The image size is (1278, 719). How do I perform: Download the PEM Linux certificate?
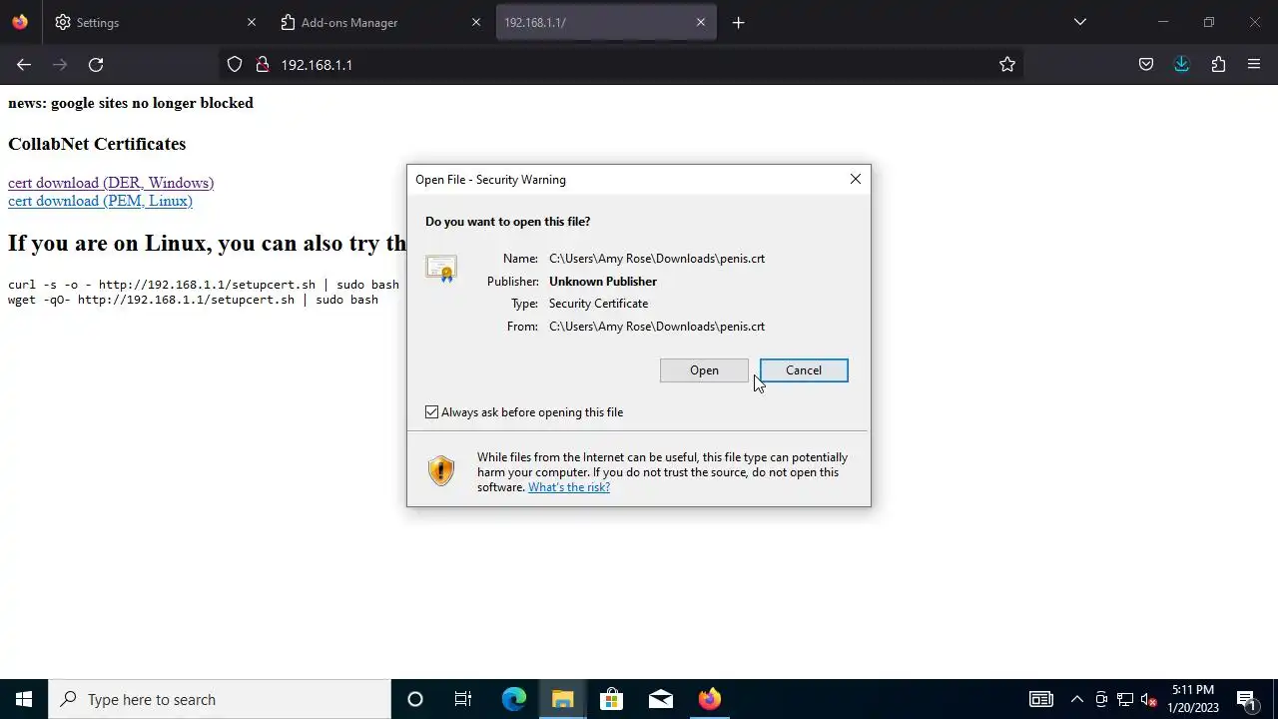pos(100,201)
